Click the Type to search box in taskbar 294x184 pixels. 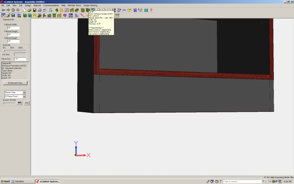(x=242, y=181)
